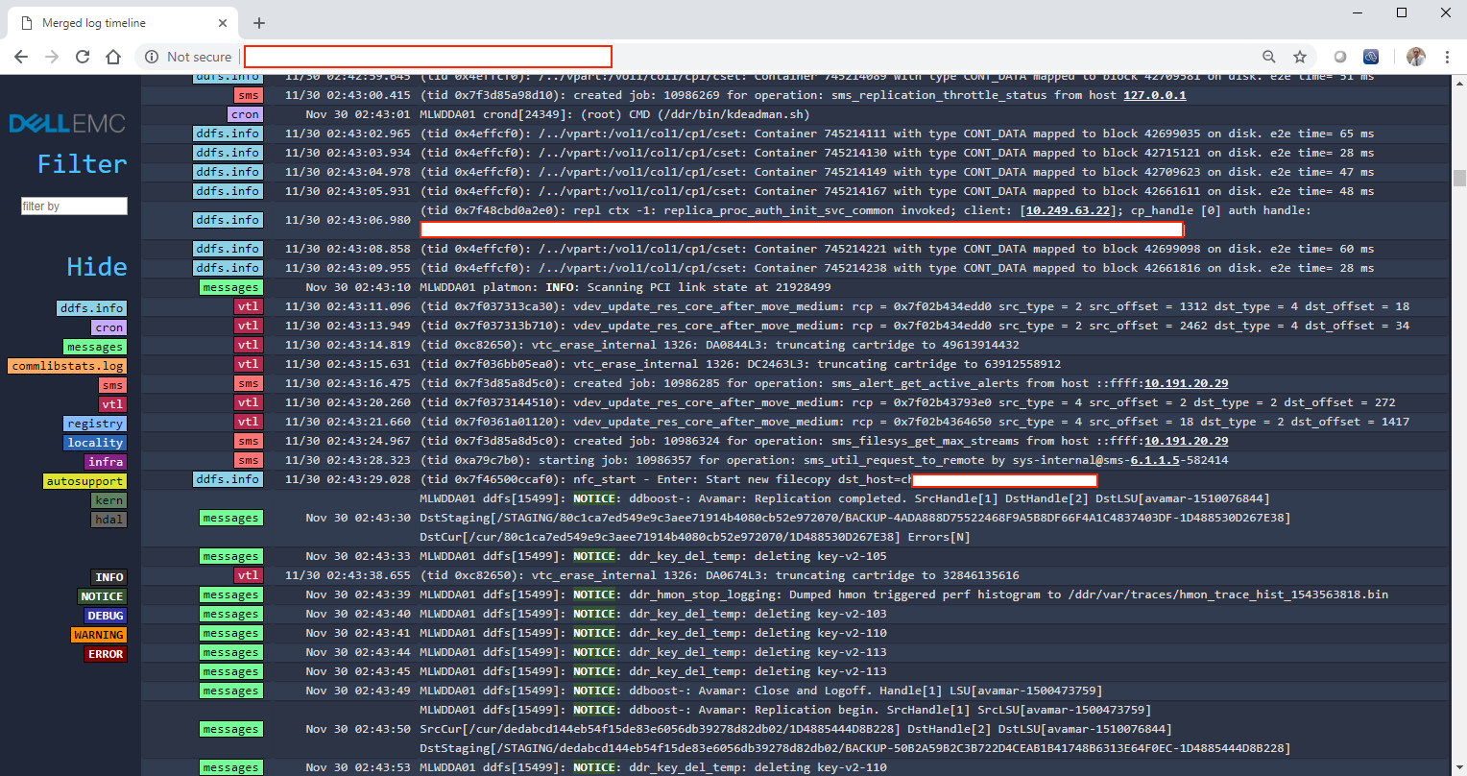Open Chrome three-dot menu
Viewport: 1467px width, 776px height.
coord(1447,57)
